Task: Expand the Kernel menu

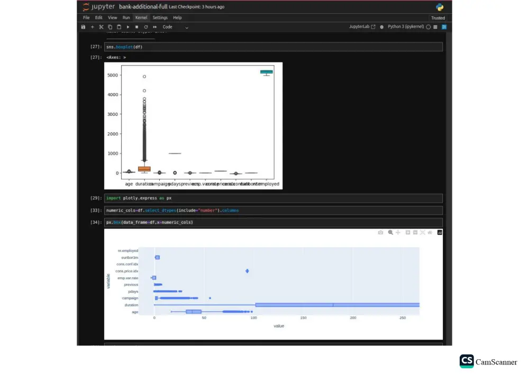Action: tap(141, 17)
